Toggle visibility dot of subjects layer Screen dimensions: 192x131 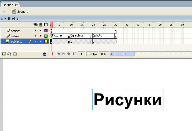click(35, 41)
